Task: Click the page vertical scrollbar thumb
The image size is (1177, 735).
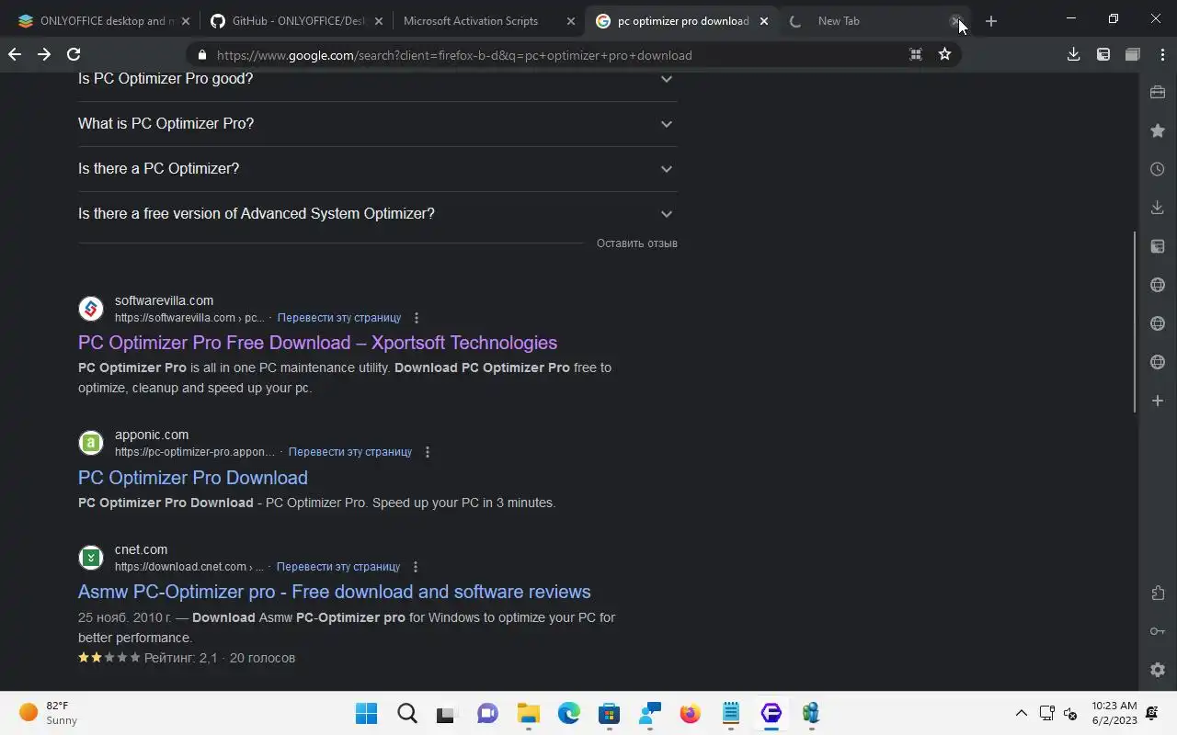Action: coord(1135,322)
